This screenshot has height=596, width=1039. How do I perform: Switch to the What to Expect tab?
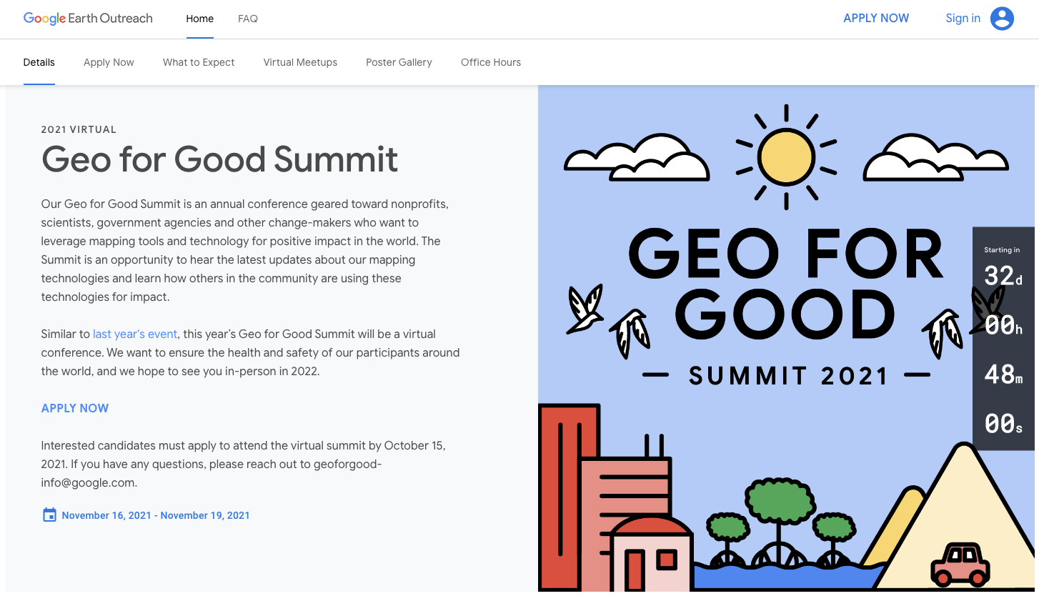(x=199, y=62)
